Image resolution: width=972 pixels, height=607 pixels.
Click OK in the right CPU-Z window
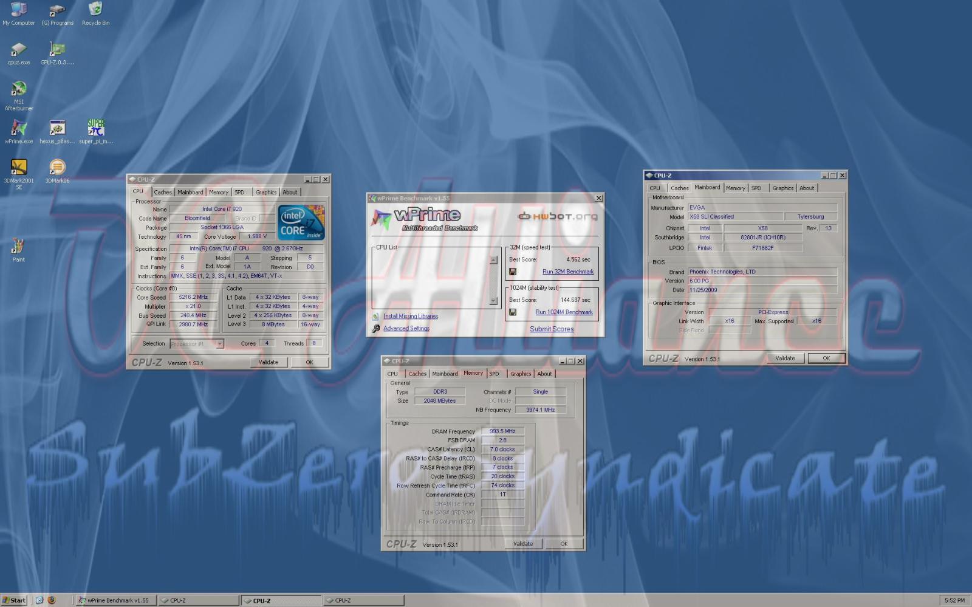tap(826, 358)
